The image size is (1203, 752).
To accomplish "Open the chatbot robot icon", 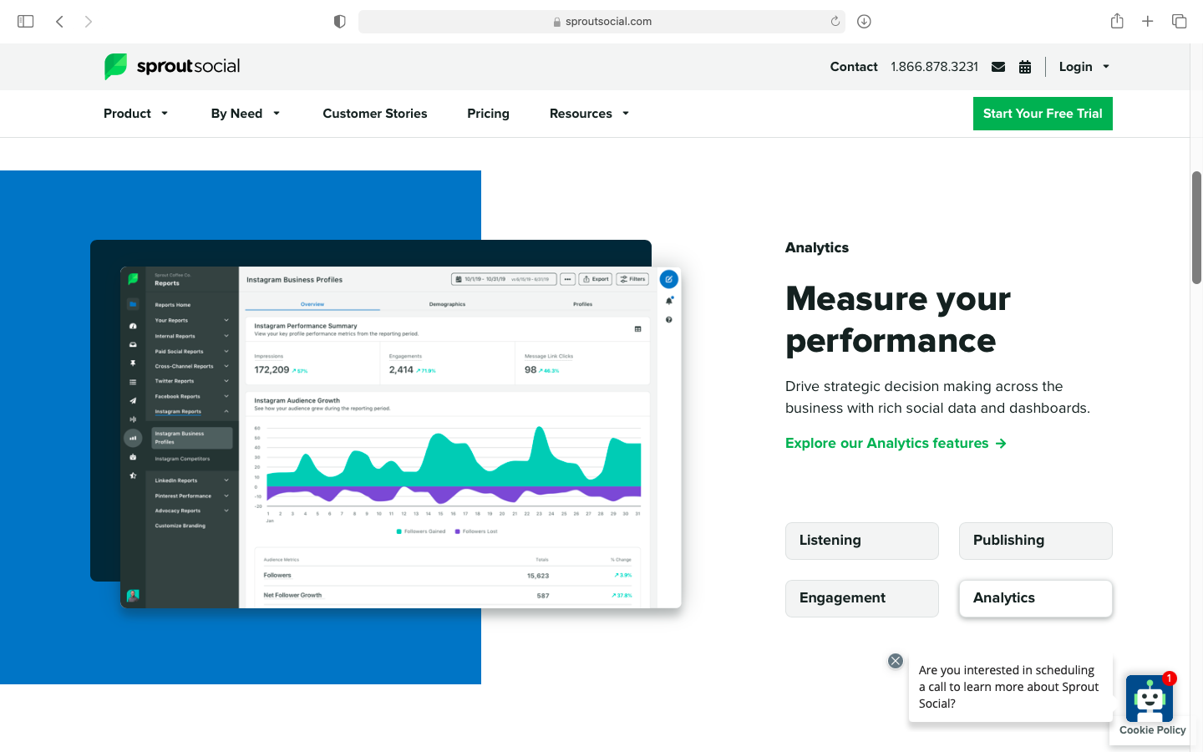I will tap(1150, 699).
